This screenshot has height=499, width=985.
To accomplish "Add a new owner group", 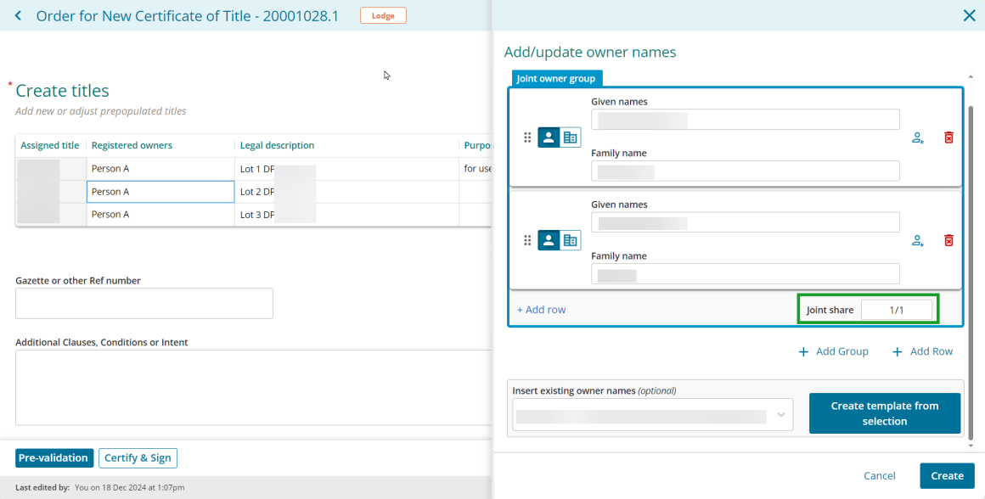I will pos(833,351).
